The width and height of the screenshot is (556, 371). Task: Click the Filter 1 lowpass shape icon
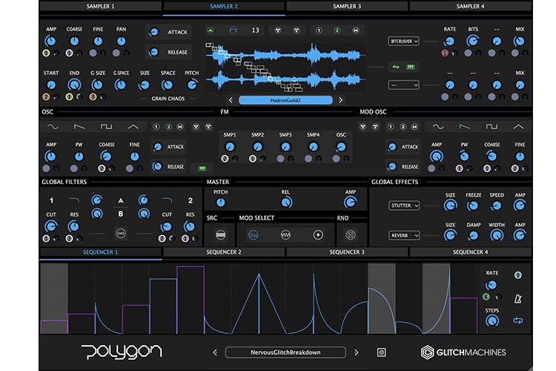[x=74, y=200]
